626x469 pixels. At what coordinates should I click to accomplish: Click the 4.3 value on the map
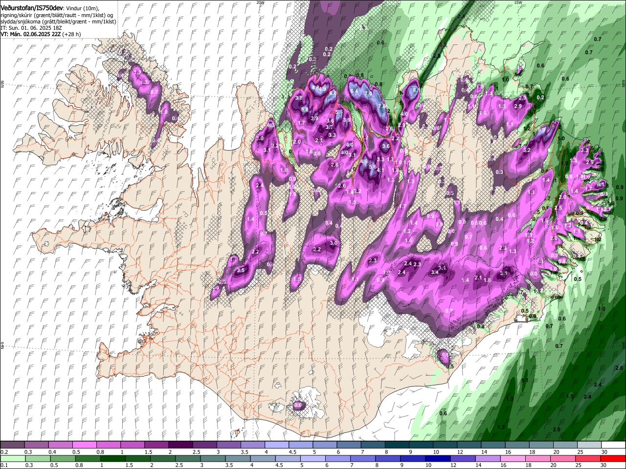(x=271, y=125)
